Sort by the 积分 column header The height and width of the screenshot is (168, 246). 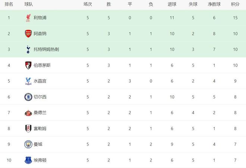[235, 4]
